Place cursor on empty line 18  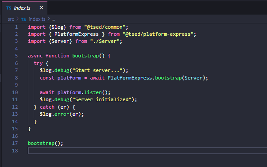tap(147, 151)
